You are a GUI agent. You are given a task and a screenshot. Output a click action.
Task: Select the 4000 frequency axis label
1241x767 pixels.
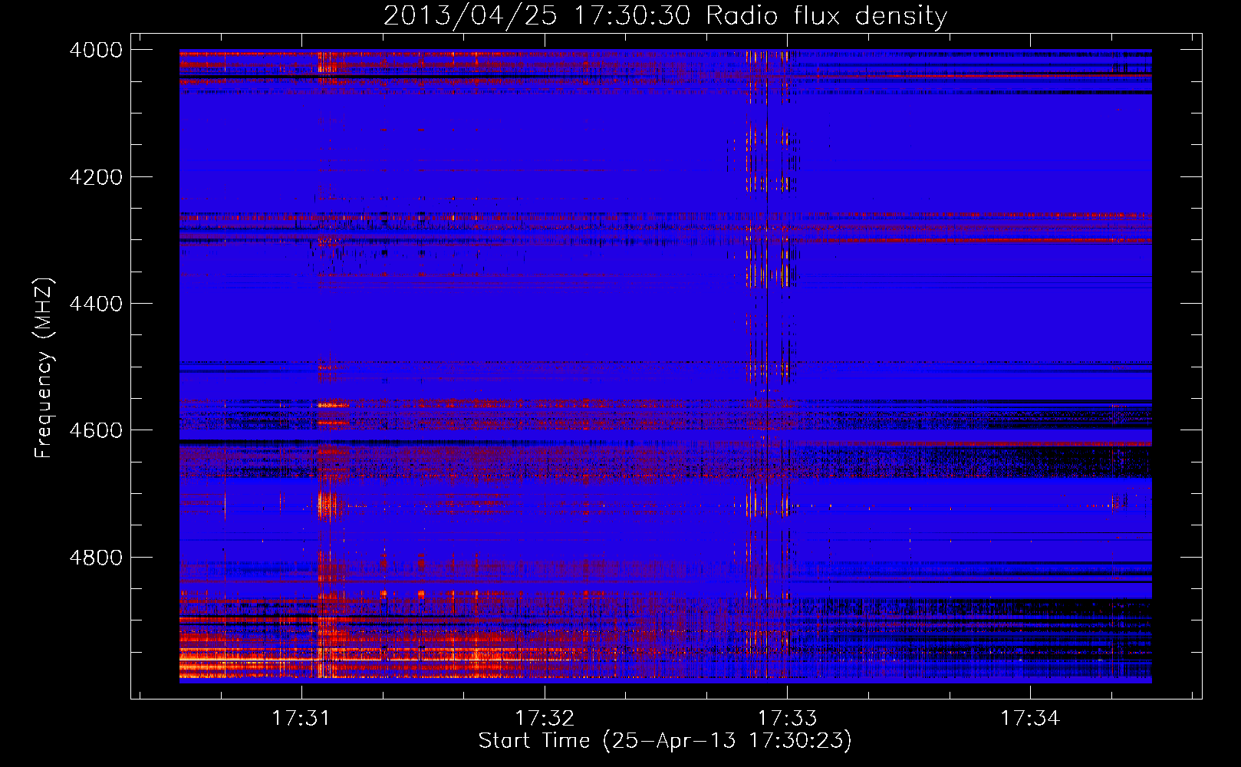(96, 50)
